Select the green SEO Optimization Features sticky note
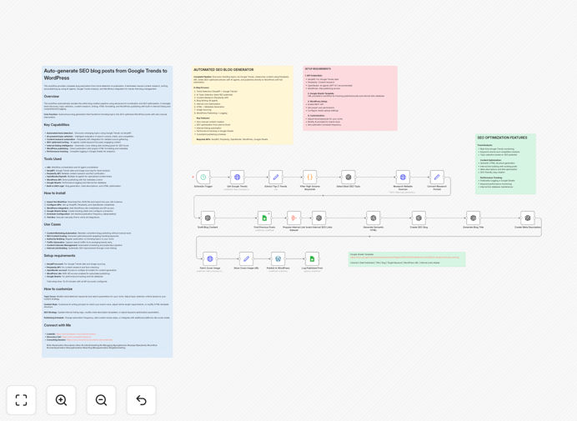Image resolution: width=577 pixels, height=421 pixels. pos(505,163)
